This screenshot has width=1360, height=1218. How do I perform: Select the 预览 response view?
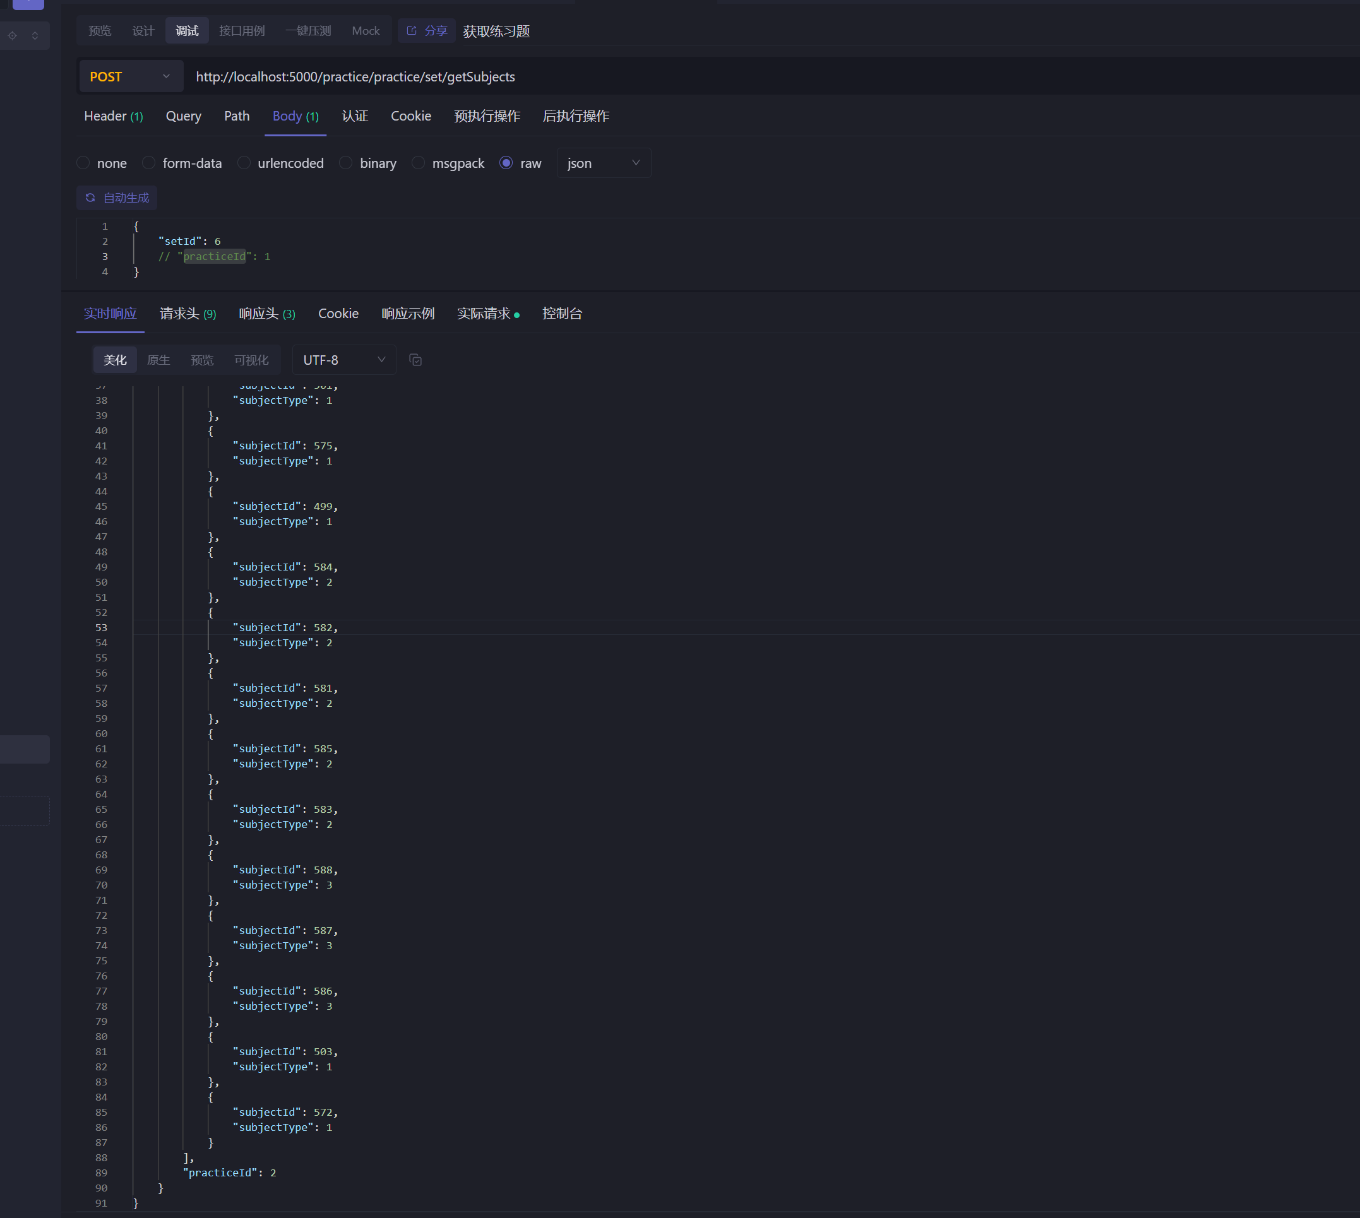(201, 360)
